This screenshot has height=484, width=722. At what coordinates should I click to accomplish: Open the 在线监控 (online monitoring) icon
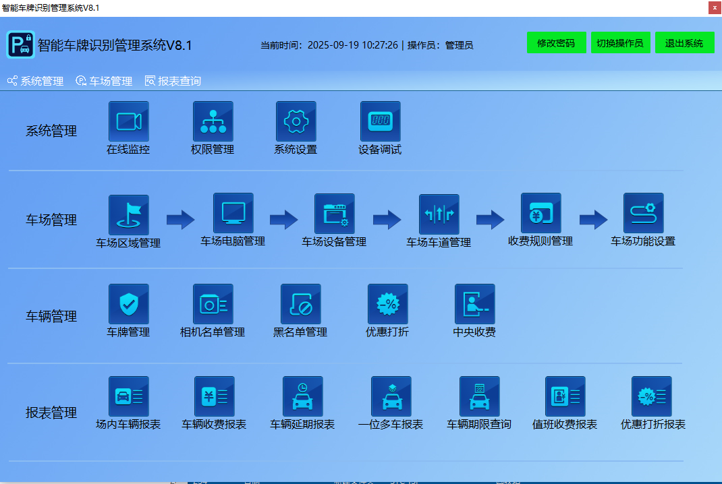pos(128,121)
